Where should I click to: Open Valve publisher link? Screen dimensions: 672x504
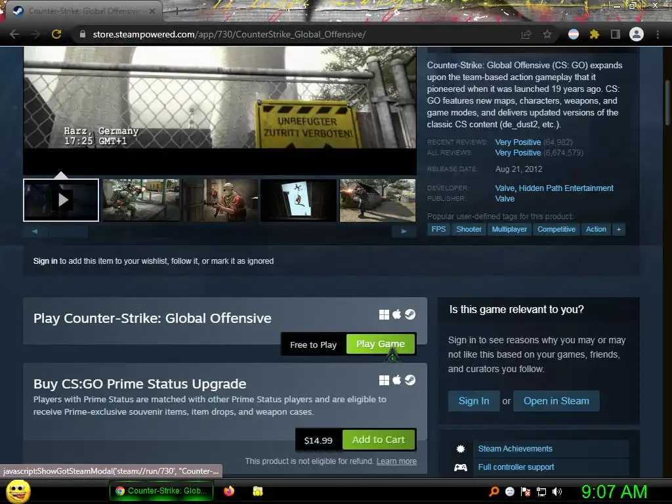pyautogui.click(x=505, y=199)
